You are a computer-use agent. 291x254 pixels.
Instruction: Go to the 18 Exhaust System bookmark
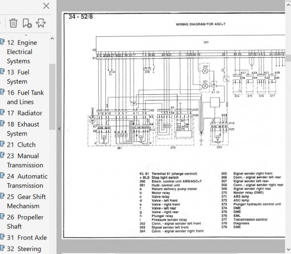pyautogui.click(x=23, y=129)
